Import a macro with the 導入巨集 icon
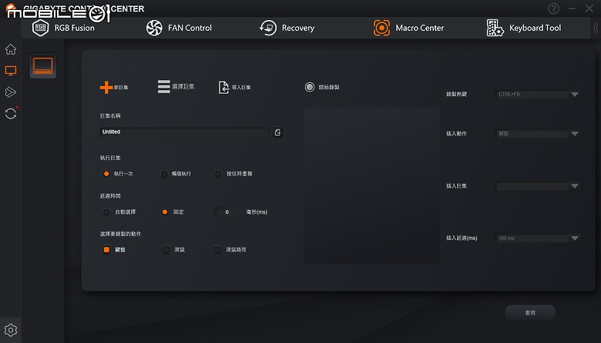This screenshot has width=601, height=343. point(223,87)
